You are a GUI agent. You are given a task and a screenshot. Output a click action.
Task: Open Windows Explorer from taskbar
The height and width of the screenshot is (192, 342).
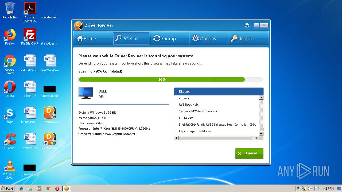30,189
